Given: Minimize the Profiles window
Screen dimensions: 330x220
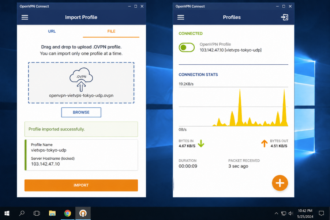Looking at the screenshot, I should [x=277, y=6].
